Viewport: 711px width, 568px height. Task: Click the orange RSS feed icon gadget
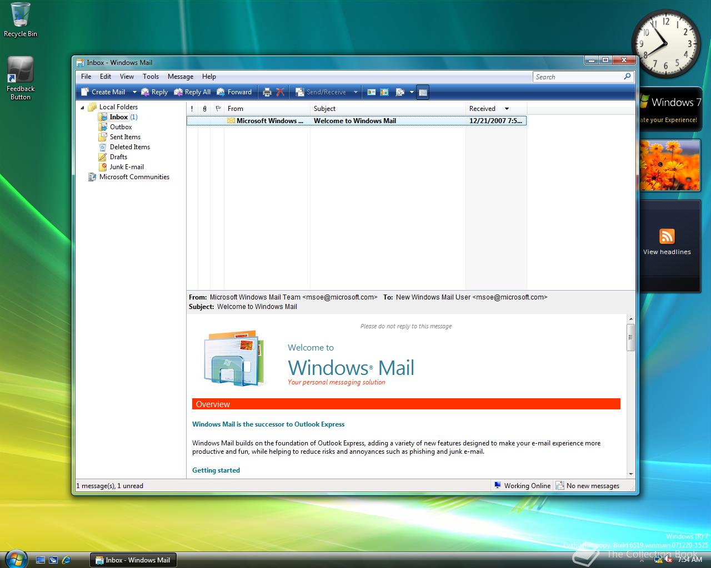pos(667,236)
